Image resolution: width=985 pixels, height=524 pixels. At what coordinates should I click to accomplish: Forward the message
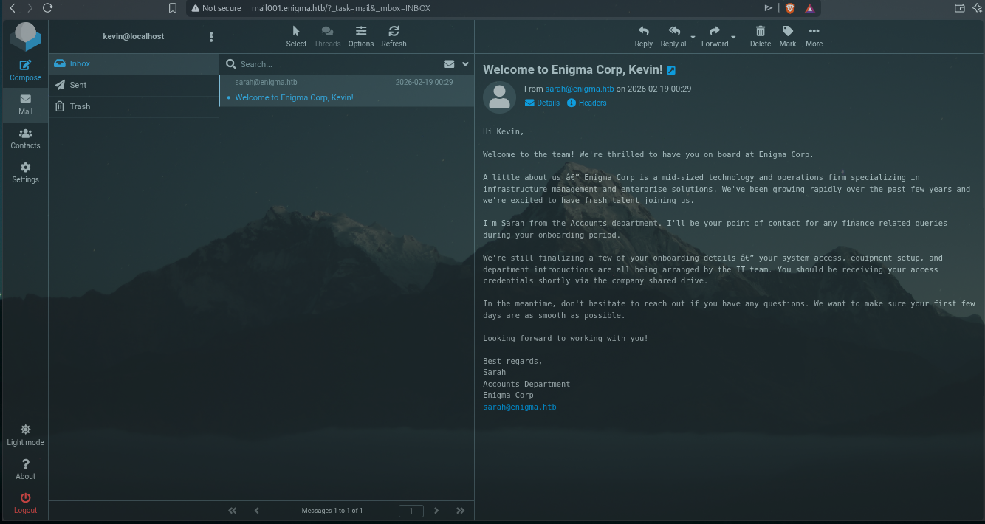click(x=715, y=36)
